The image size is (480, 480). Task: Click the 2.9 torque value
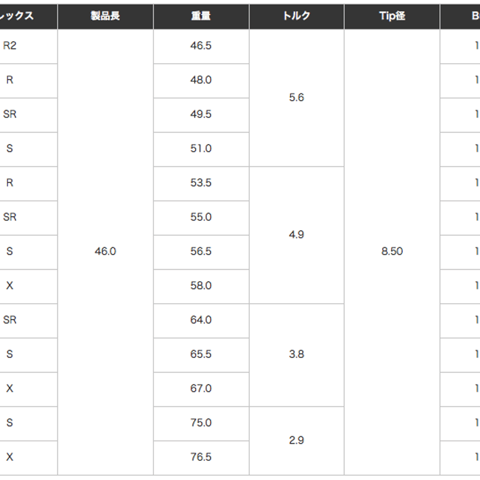pos(297,441)
